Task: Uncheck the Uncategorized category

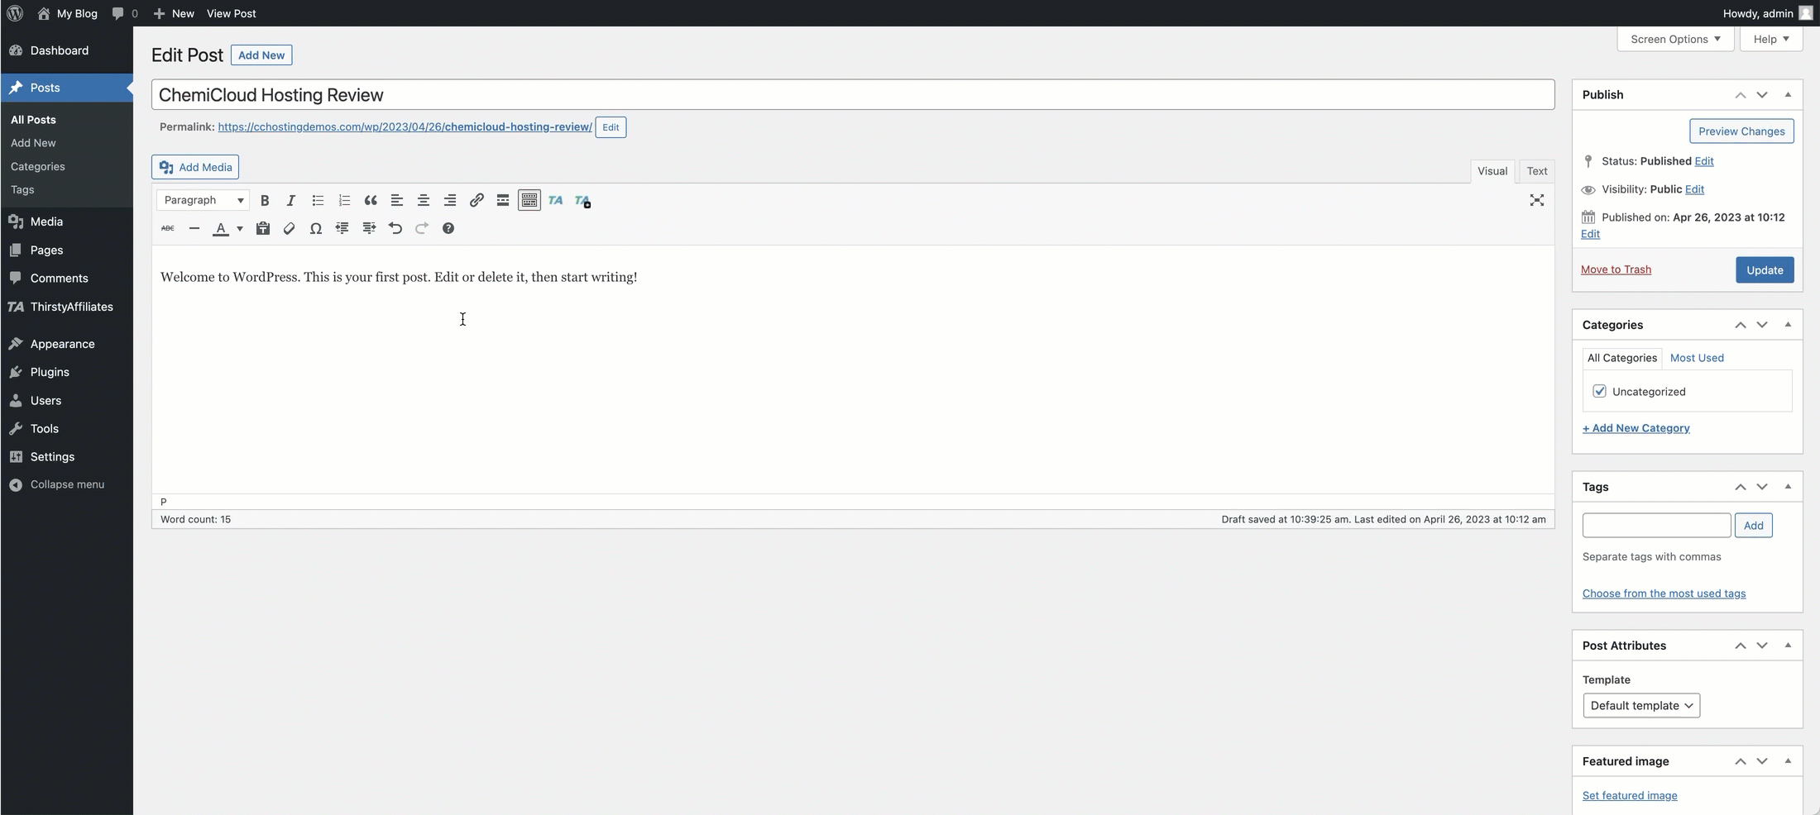Action: pyautogui.click(x=1600, y=391)
